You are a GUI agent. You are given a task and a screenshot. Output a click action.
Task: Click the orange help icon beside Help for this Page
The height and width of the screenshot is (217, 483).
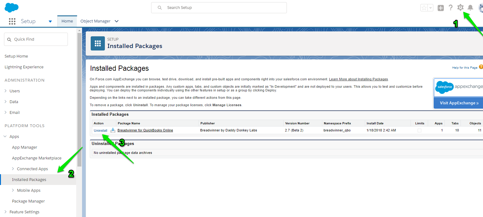(481, 67)
